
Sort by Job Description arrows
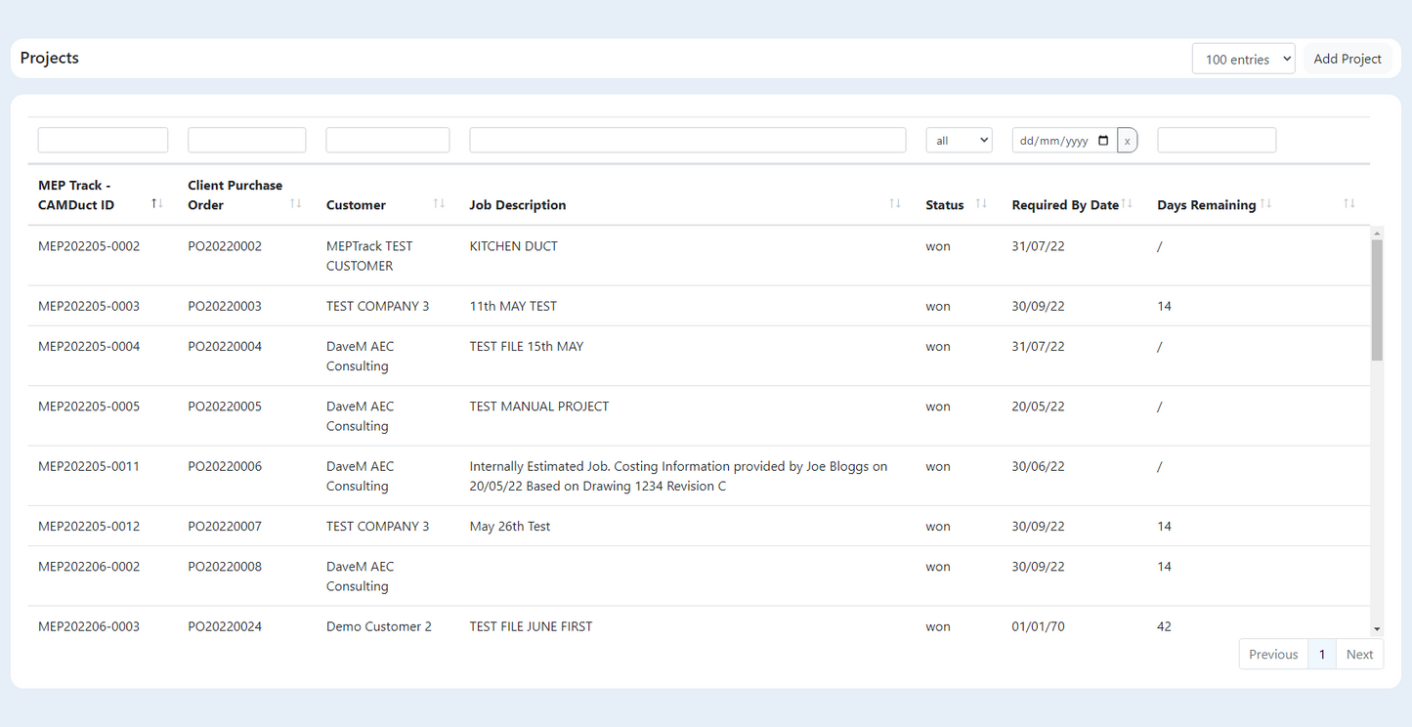tap(894, 203)
